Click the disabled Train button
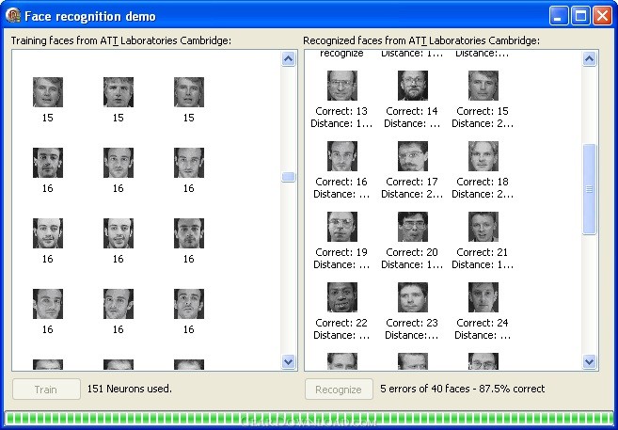 point(46,390)
